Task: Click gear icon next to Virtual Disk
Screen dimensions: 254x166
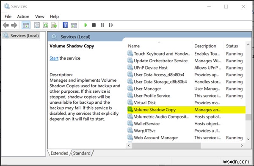Action: point(130,102)
